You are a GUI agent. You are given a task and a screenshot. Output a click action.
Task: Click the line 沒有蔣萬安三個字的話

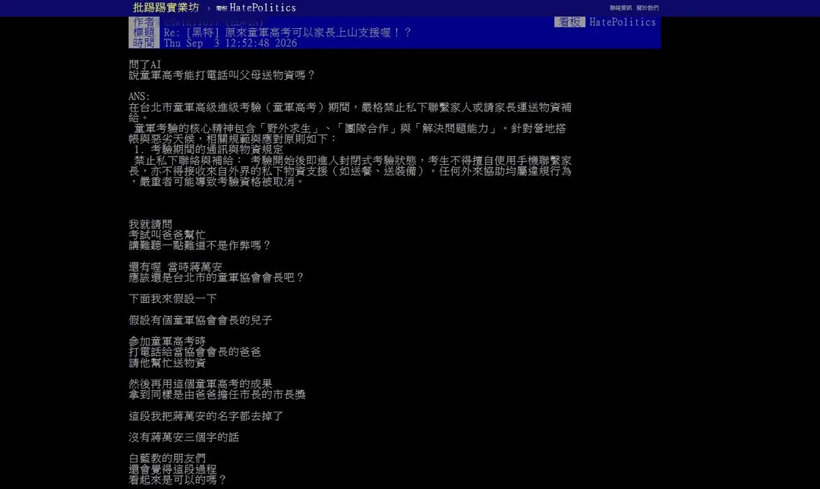pyautogui.click(x=184, y=437)
